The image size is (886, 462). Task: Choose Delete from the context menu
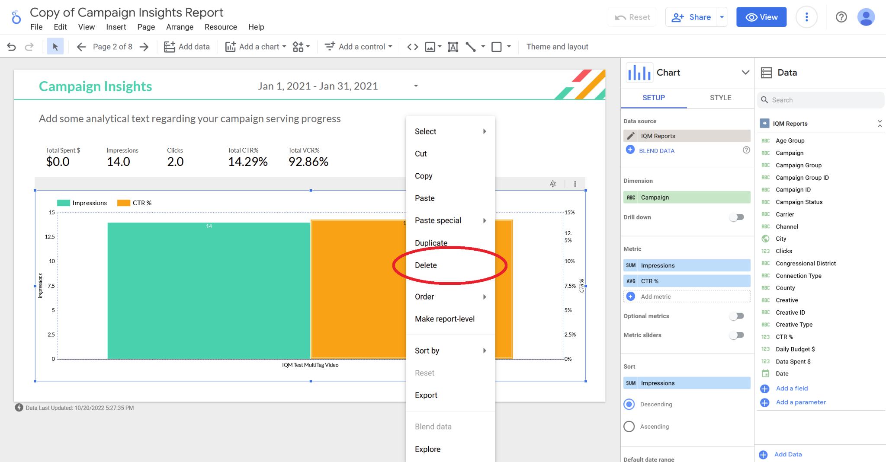[x=426, y=265]
